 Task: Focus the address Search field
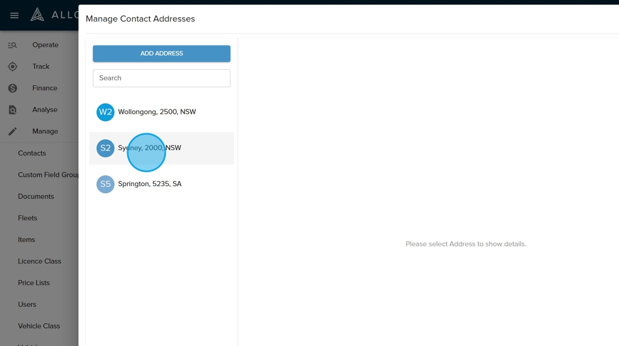pos(161,78)
